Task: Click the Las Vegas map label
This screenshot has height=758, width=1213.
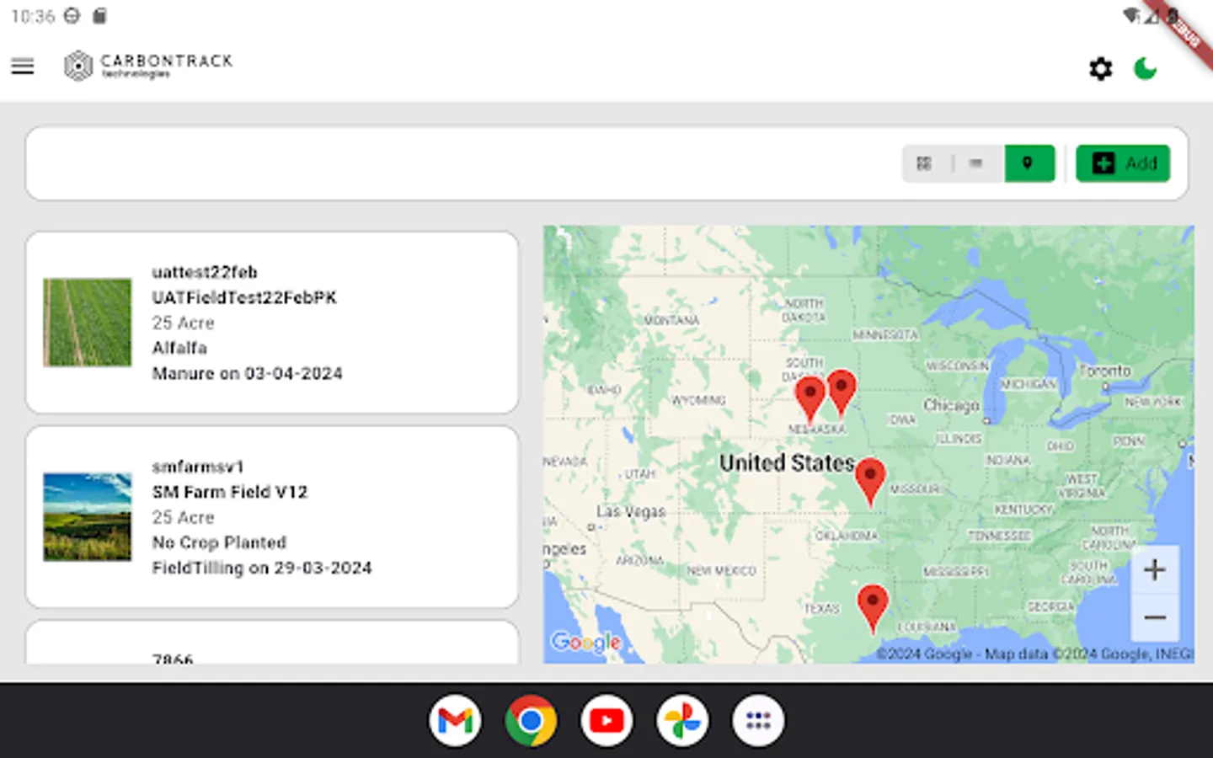Action: (631, 511)
